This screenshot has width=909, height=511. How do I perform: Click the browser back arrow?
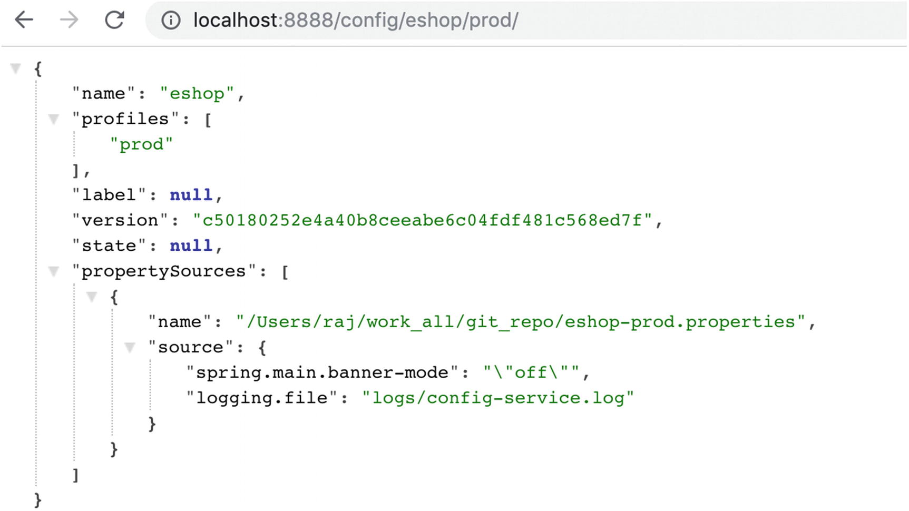click(x=24, y=20)
